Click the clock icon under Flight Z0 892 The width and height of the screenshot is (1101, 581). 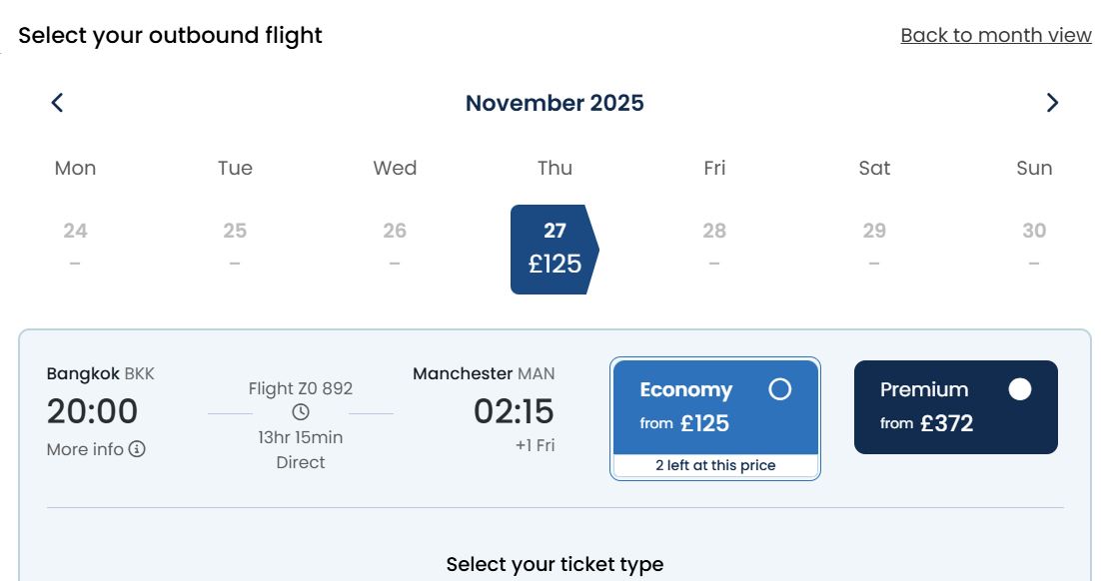coord(301,412)
